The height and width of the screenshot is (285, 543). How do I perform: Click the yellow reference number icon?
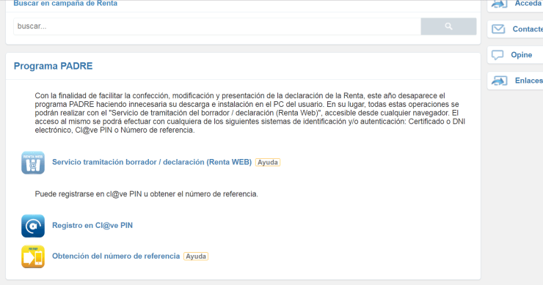33,256
